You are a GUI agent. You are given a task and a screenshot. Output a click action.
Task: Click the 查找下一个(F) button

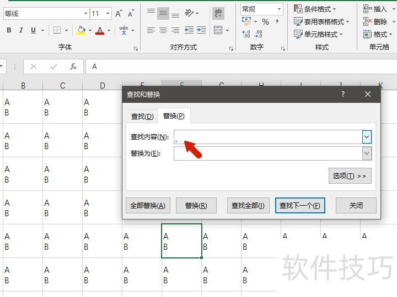tap(300, 206)
